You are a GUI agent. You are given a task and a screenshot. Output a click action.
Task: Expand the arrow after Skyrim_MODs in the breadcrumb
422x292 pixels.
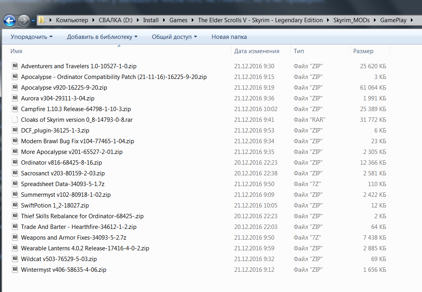coord(375,20)
